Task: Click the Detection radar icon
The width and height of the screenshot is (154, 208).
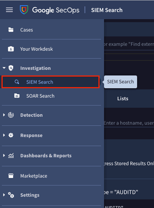Action: pyautogui.click(x=11, y=115)
